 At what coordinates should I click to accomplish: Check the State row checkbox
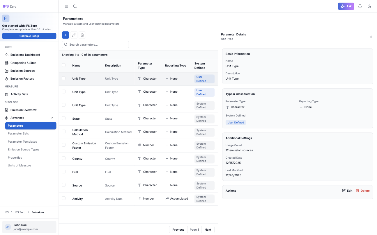pyautogui.click(x=64, y=119)
